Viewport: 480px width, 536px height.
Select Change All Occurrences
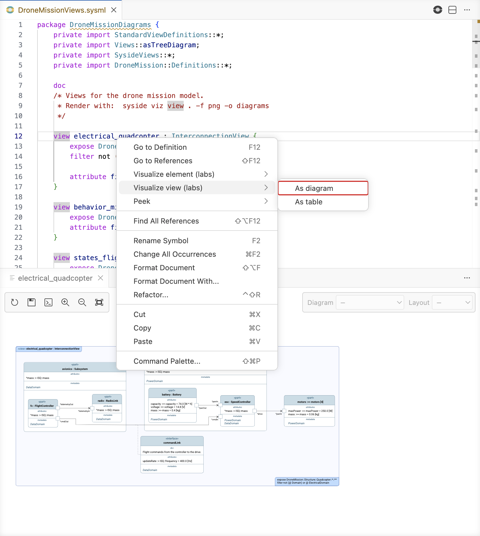(197, 254)
